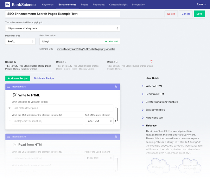Click the Add New Recipe button
Image resolution: width=210 pixels, height=186 pixels.
coord(17,78)
